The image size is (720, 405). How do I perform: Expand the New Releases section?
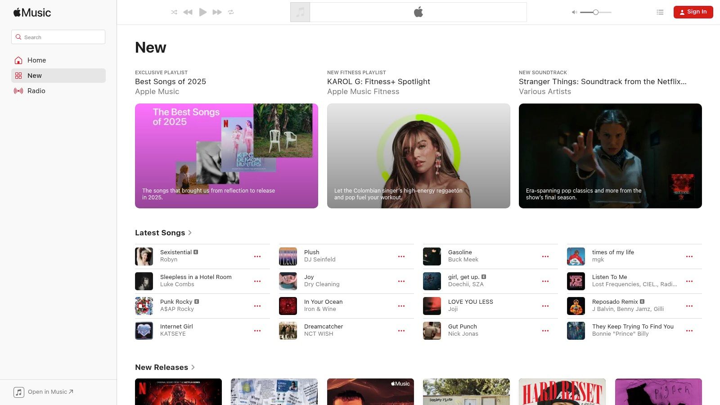(x=165, y=367)
